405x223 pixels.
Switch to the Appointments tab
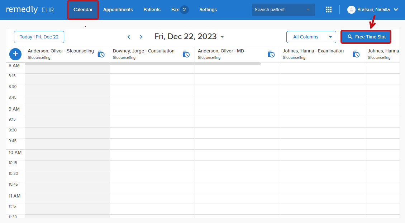(118, 9)
